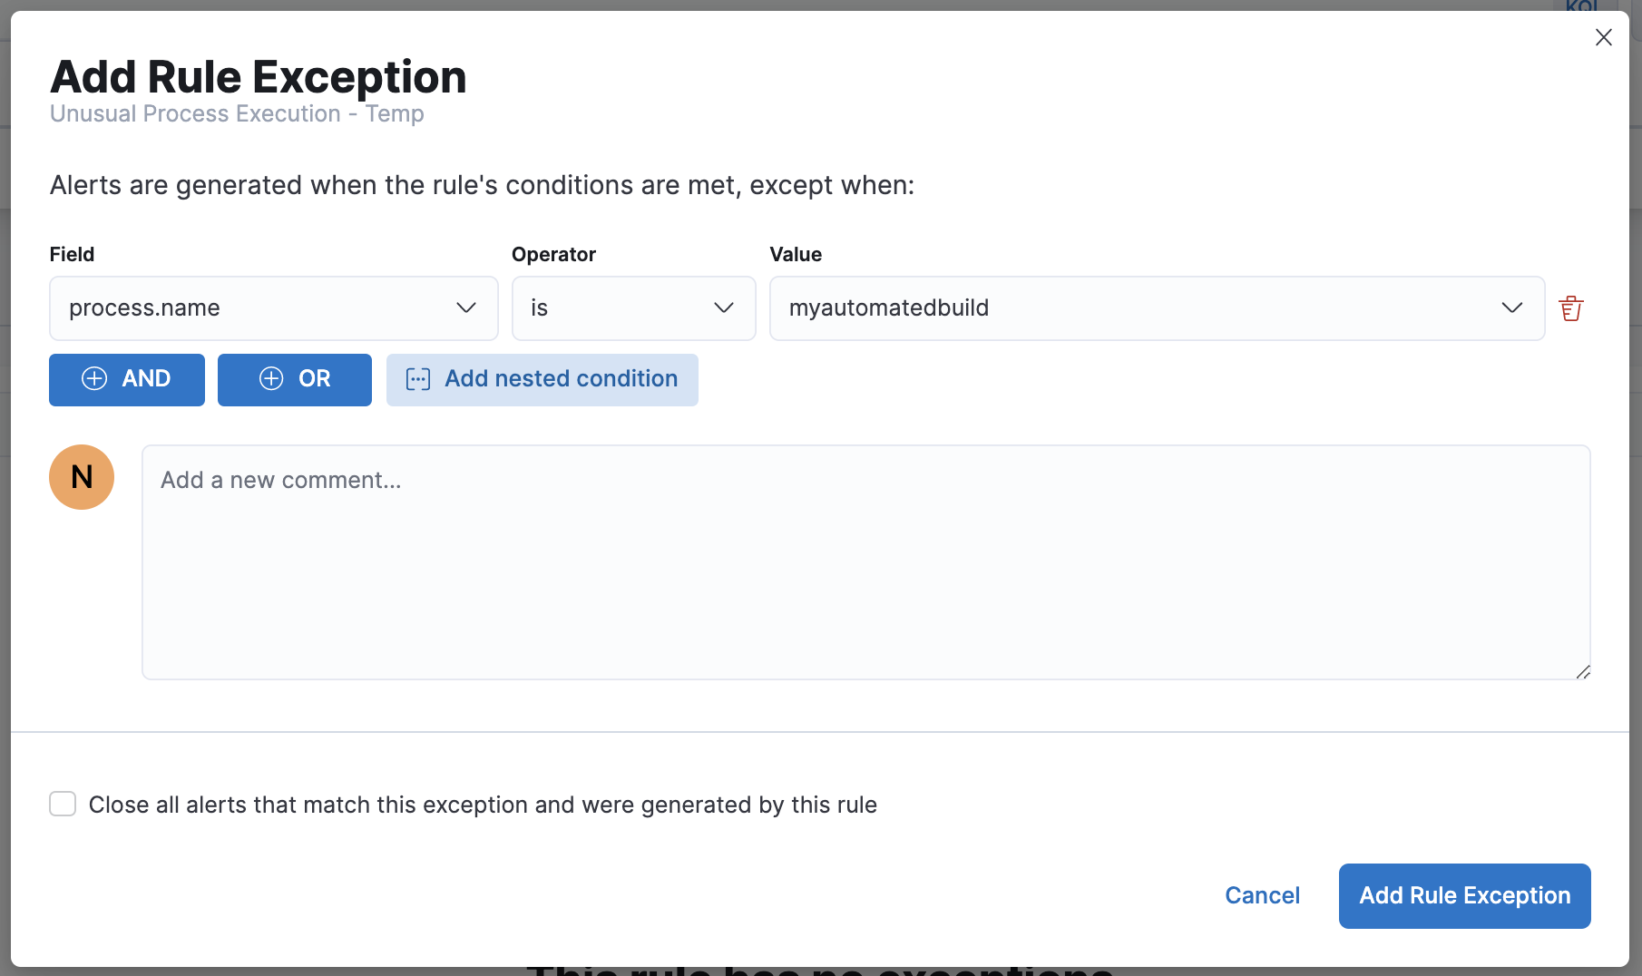Submit with the Add Rule Exception button

1463,895
